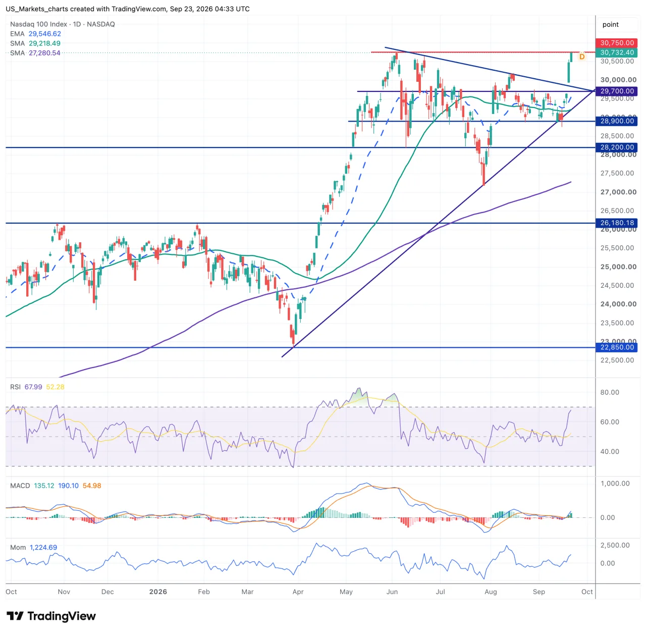Click the 40.00 level on RSI scale
646x633 pixels.
pos(610,452)
